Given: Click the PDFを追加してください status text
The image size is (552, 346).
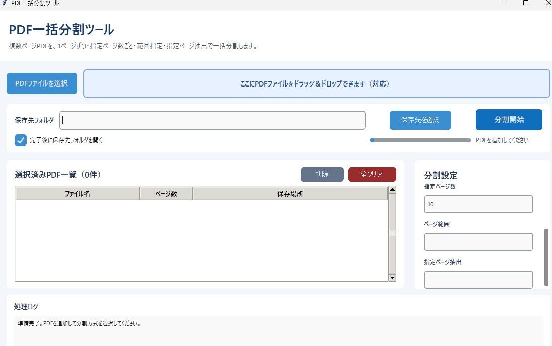Looking at the screenshot, I should [502, 140].
